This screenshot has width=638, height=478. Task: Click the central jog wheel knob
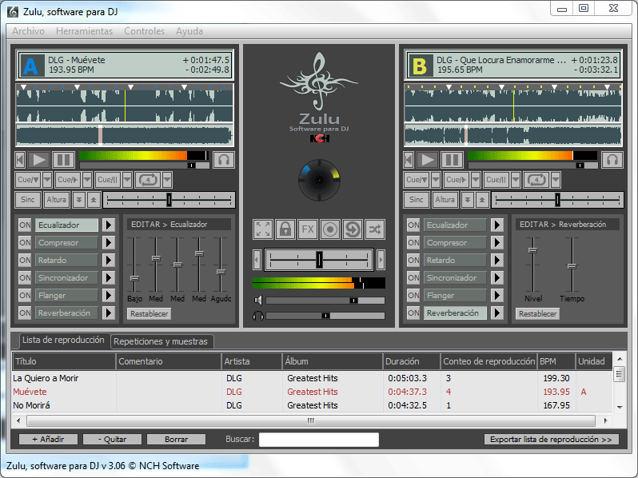(x=319, y=180)
